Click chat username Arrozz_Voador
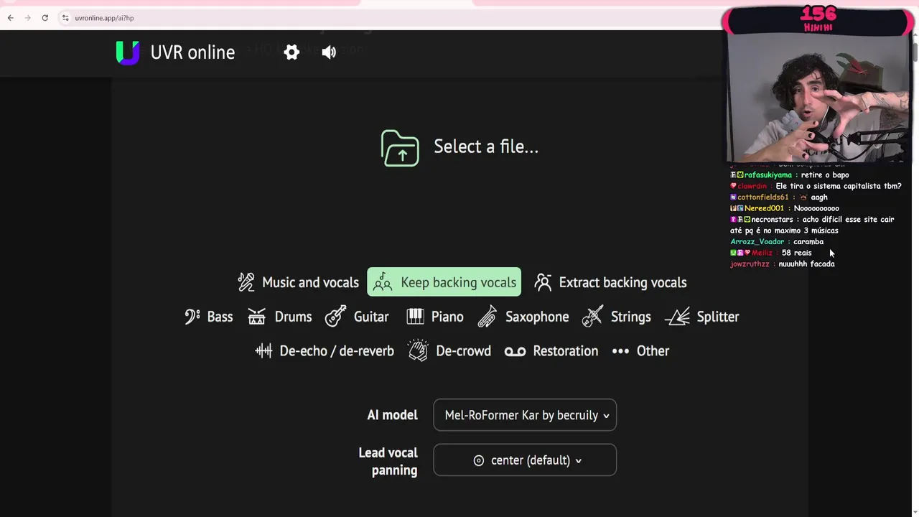This screenshot has width=919, height=517. pos(757,242)
